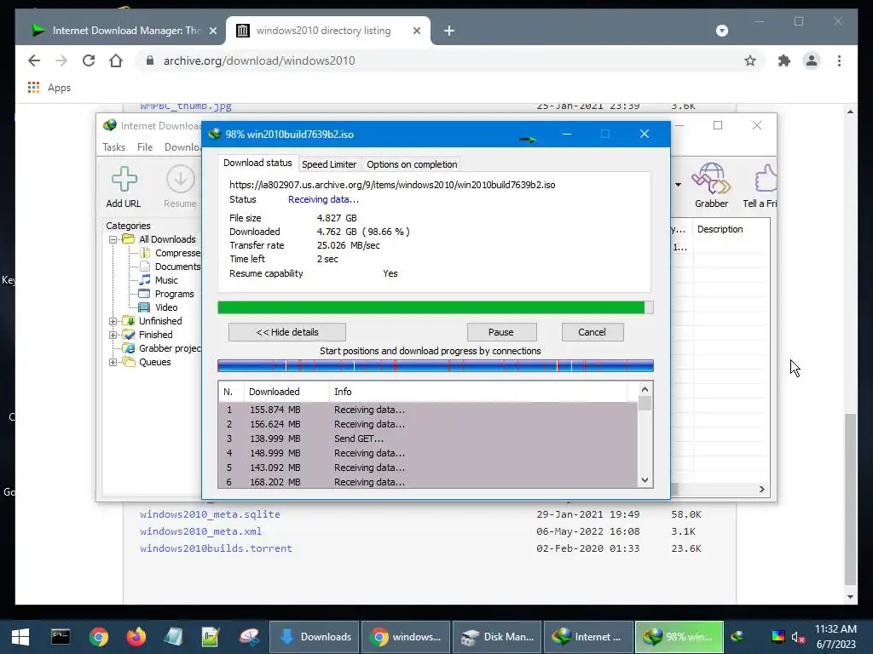Select connection row 3 showing Send GET
Viewport: 873px width, 654px height.
pyautogui.click(x=428, y=439)
